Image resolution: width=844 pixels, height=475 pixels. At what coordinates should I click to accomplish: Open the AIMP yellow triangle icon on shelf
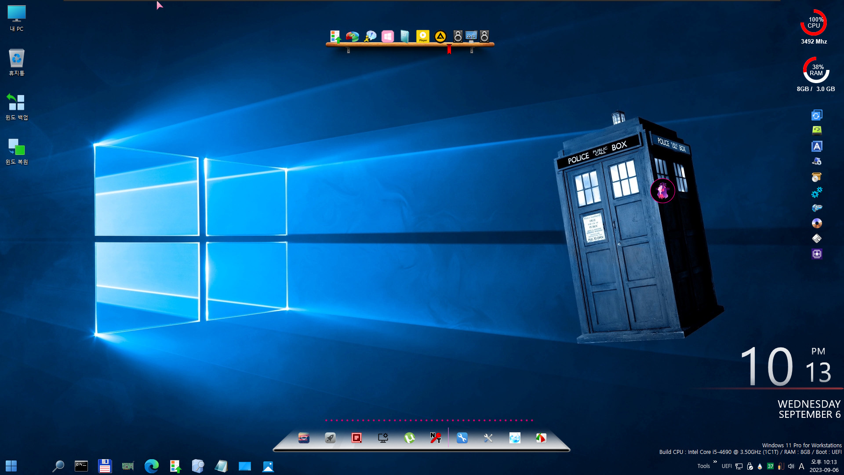(x=440, y=37)
